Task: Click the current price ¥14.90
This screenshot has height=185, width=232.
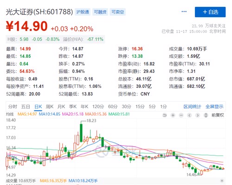Action: pyautogui.click(x=26, y=26)
